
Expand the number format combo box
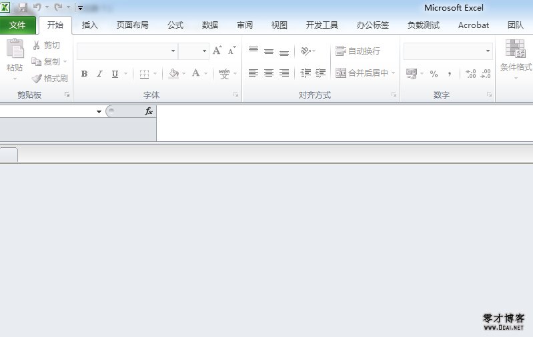tap(488, 51)
